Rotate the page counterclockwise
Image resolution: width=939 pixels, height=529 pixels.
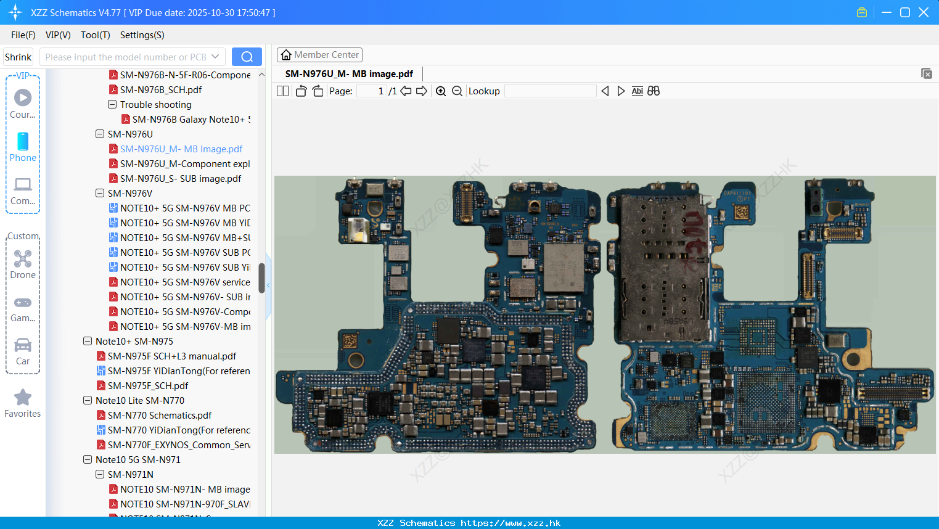tap(301, 91)
